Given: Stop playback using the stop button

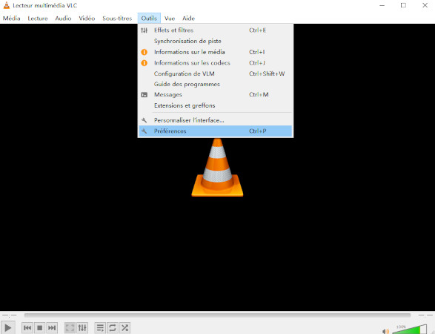Looking at the screenshot, I should point(40,328).
